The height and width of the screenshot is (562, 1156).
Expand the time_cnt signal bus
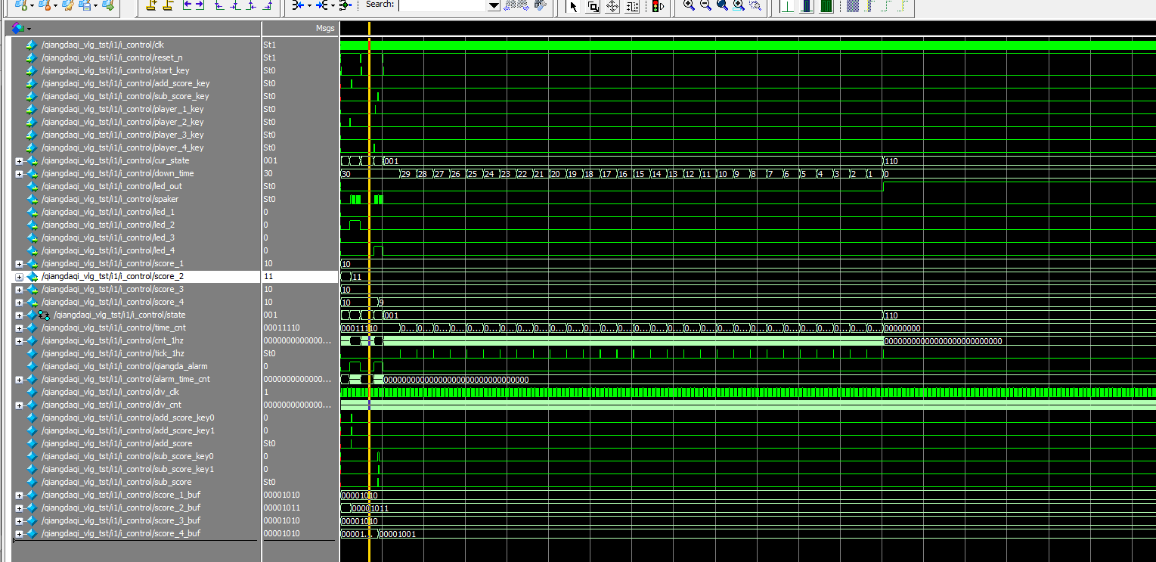coord(19,328)
